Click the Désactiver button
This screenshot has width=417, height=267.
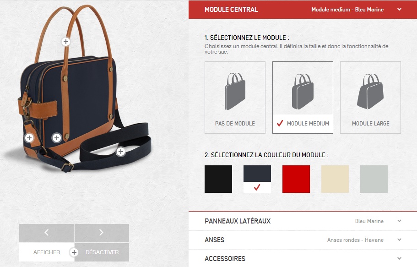(102, 252)
